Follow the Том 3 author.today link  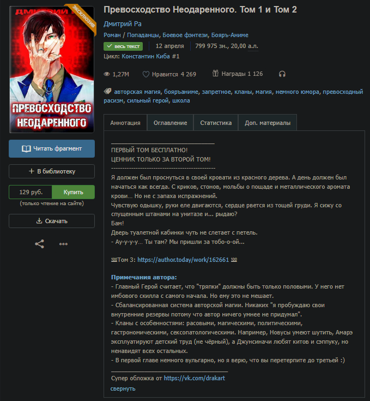coord(183,260)
